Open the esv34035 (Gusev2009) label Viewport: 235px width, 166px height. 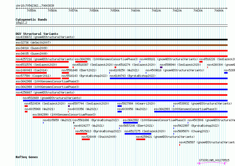pyautogui.click(x=32, y=54)
